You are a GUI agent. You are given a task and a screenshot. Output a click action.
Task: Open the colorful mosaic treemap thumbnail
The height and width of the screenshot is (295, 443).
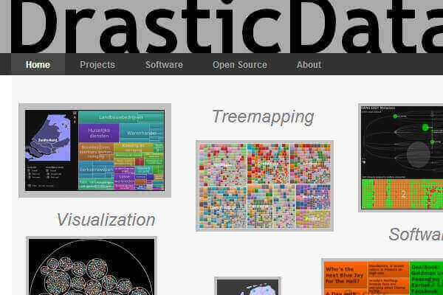pos(265,186)
